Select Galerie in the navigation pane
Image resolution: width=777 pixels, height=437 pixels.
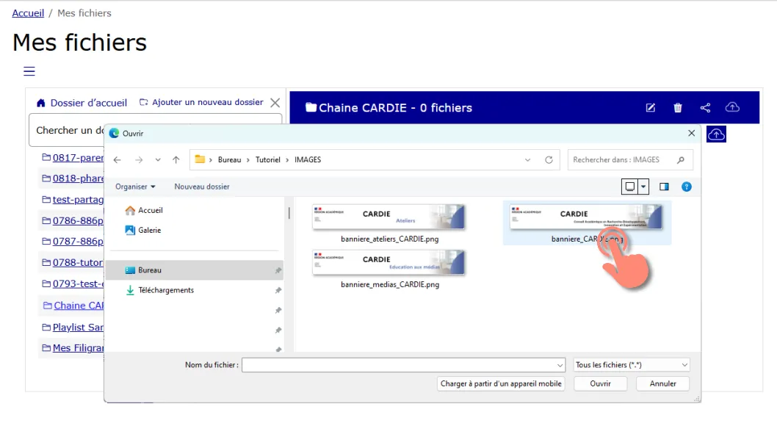[x=142, y=230]
